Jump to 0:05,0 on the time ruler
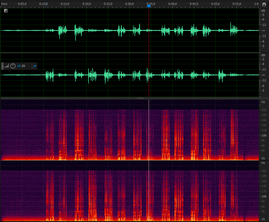The width and height of the screenshot is (269, 222). (22, 4)
